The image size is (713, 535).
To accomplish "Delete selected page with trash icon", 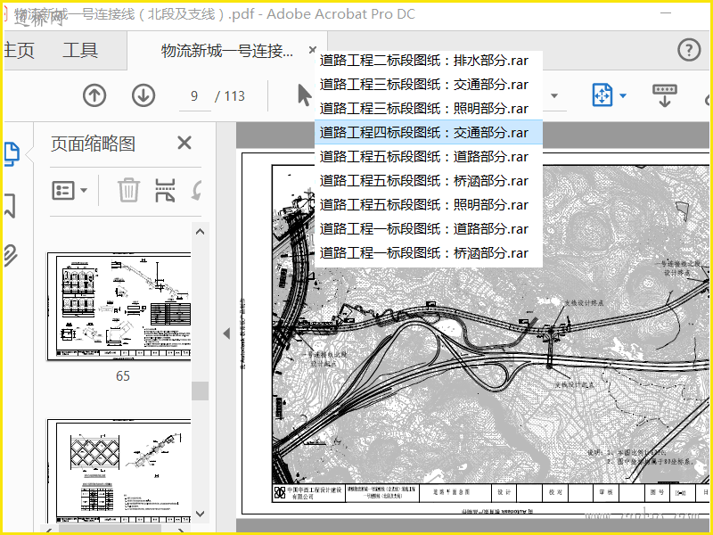I will pyautogui.click(x=129, y=190).
